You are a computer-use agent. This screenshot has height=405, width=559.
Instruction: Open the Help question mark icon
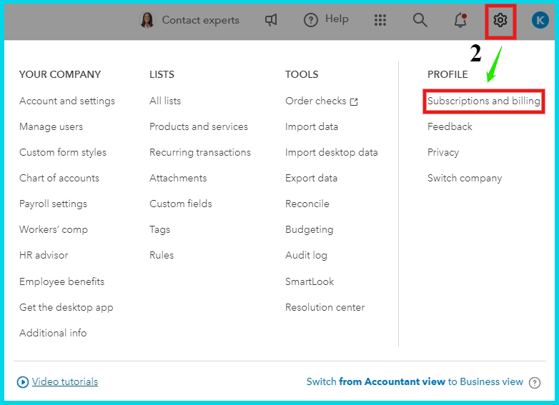pyautogui.click(x=310, y=20)
